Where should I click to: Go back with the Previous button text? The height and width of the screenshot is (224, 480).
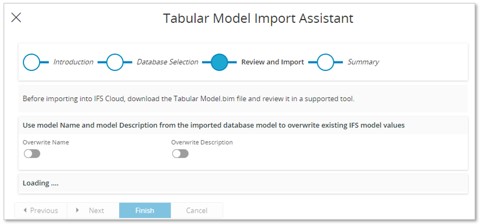[x=44, y=211]
